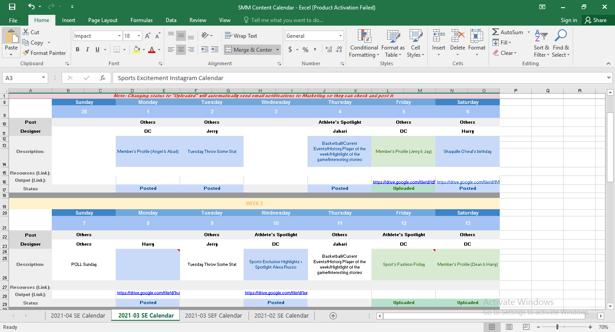Open Friday 5 output Google Drive link

pos(404,182)
